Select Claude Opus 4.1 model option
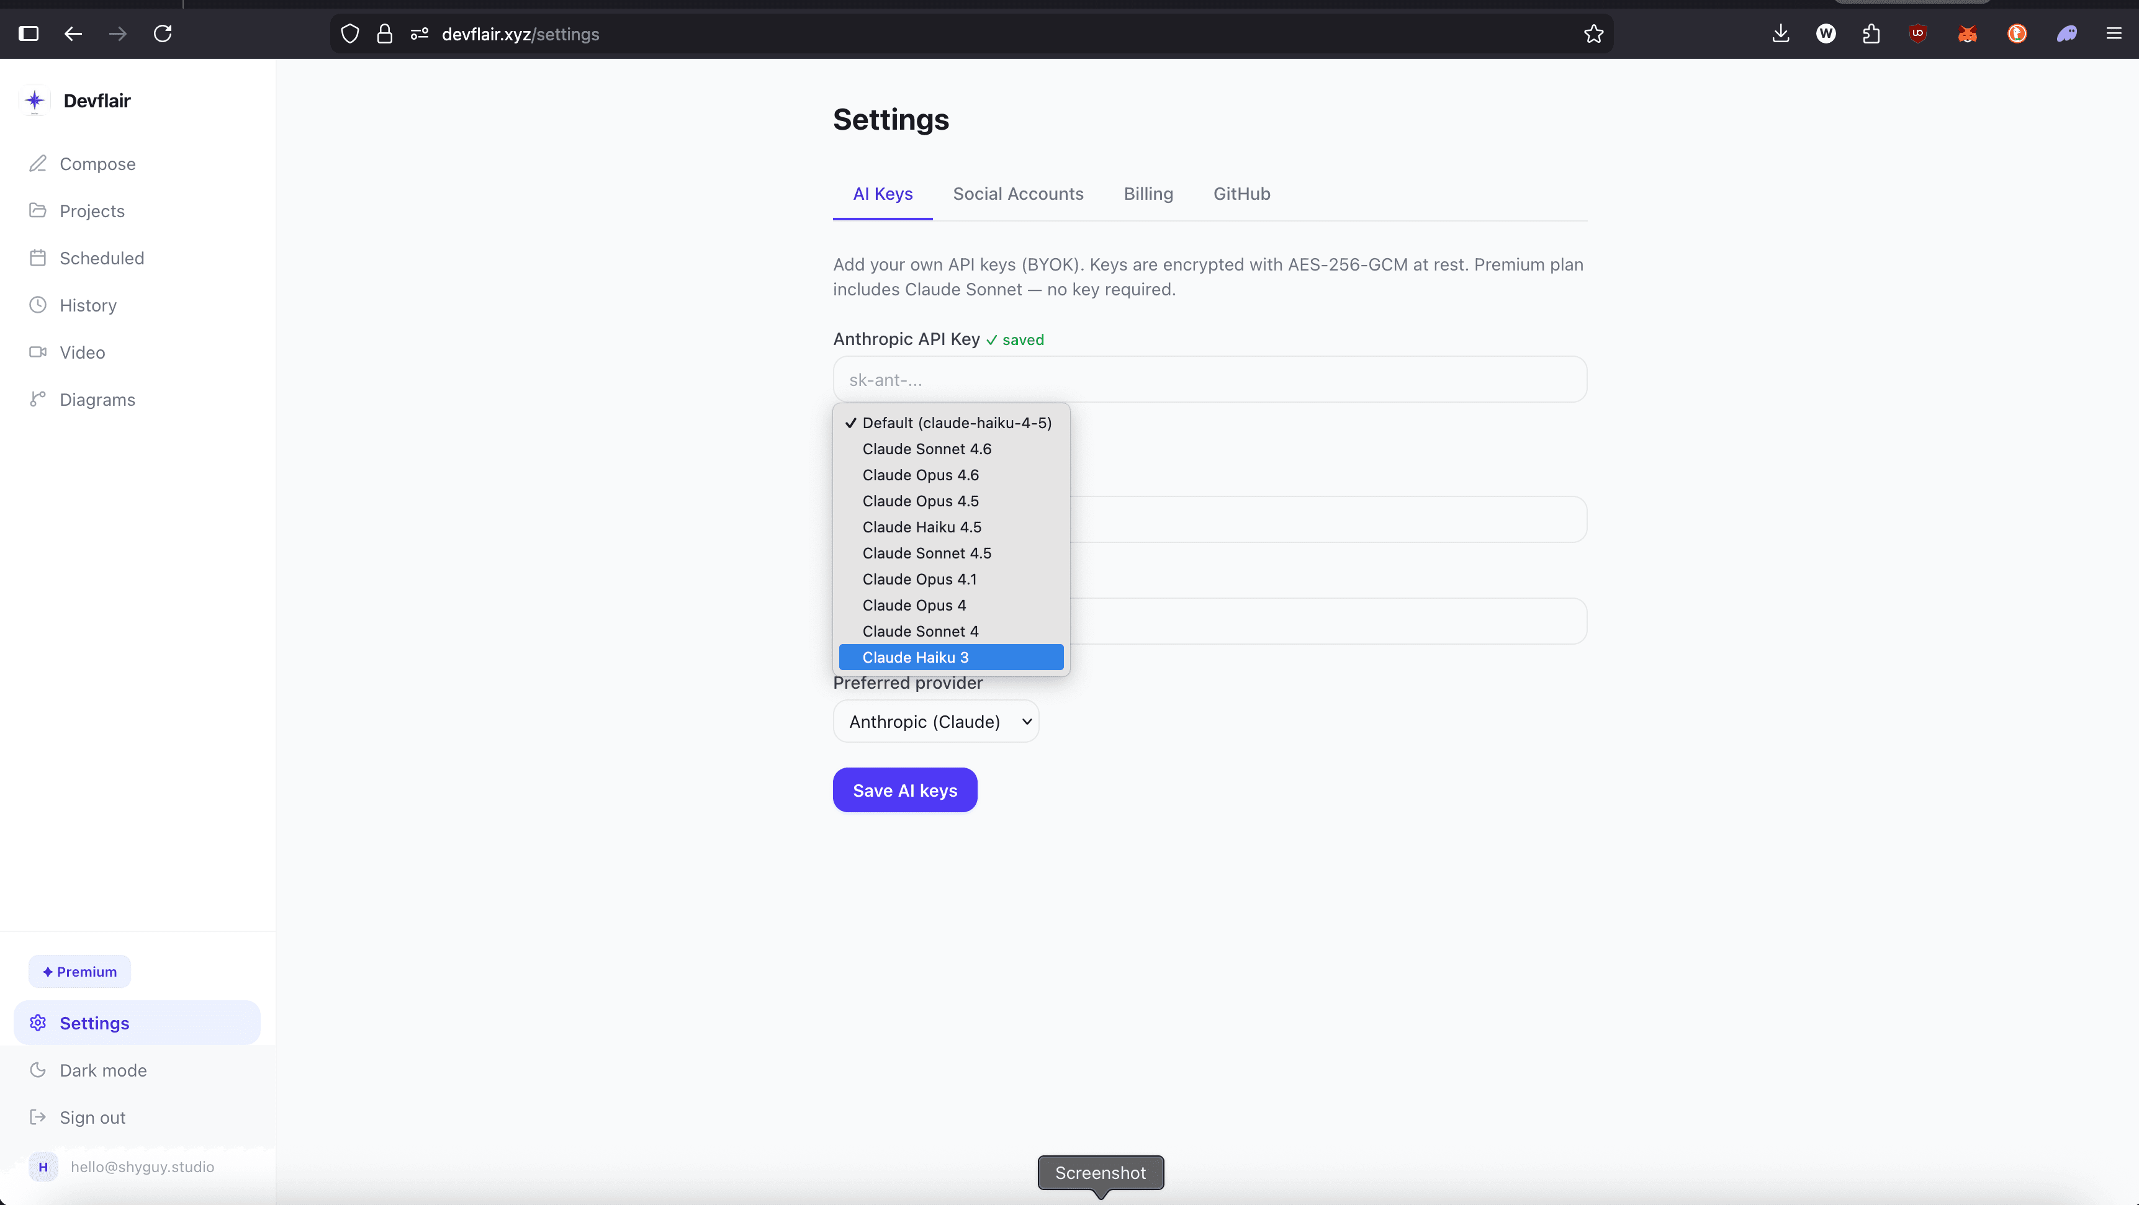 click(919, 578)
